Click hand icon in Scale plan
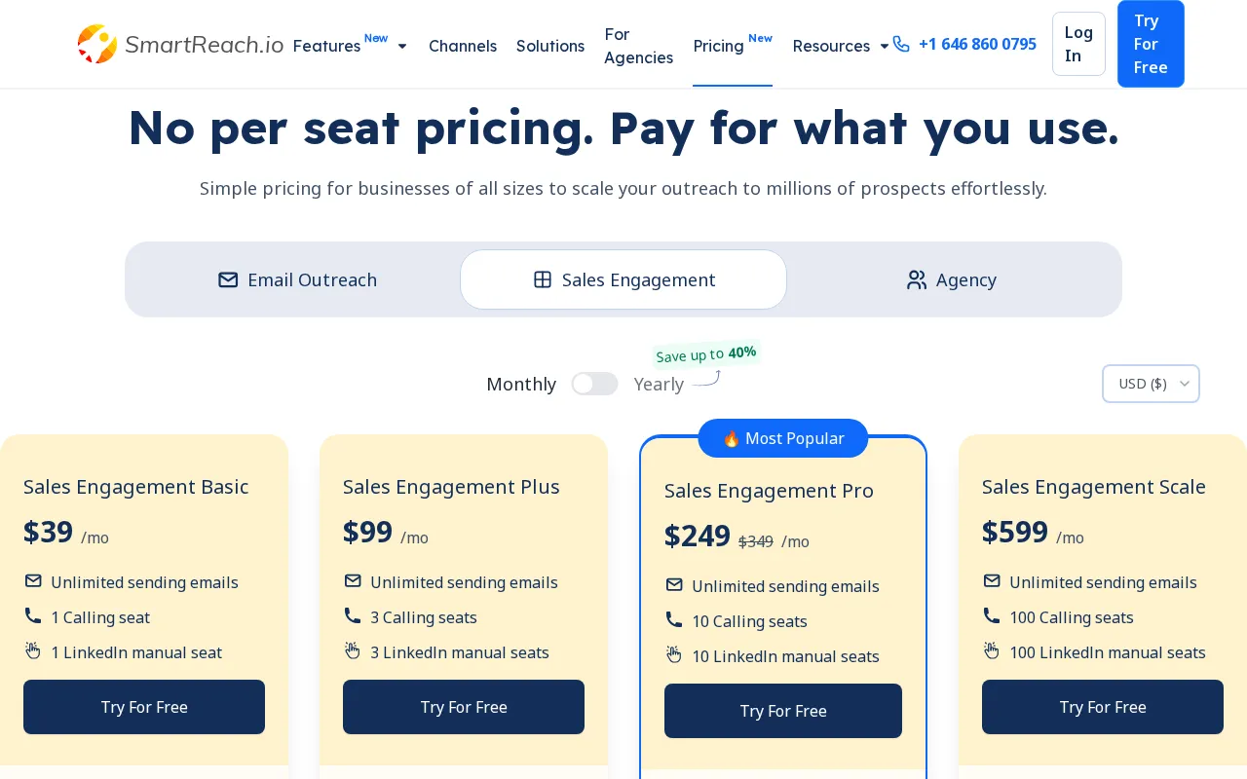Screen dimensions: 1247x779 pyautogui.click(x=992, y=650)
